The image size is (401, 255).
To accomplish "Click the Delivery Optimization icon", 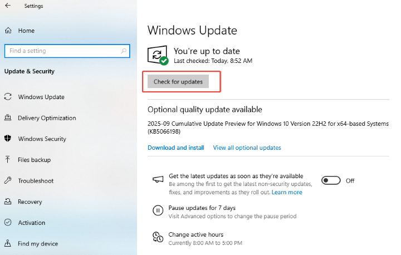I will [8, 118].
